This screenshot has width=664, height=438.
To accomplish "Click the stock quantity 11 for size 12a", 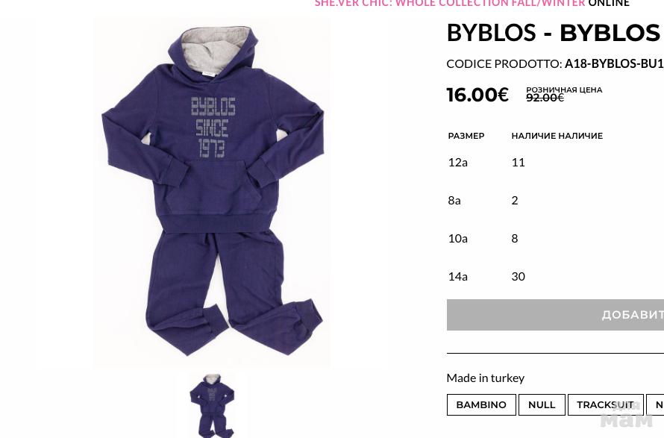I will [x=519, y=162].
